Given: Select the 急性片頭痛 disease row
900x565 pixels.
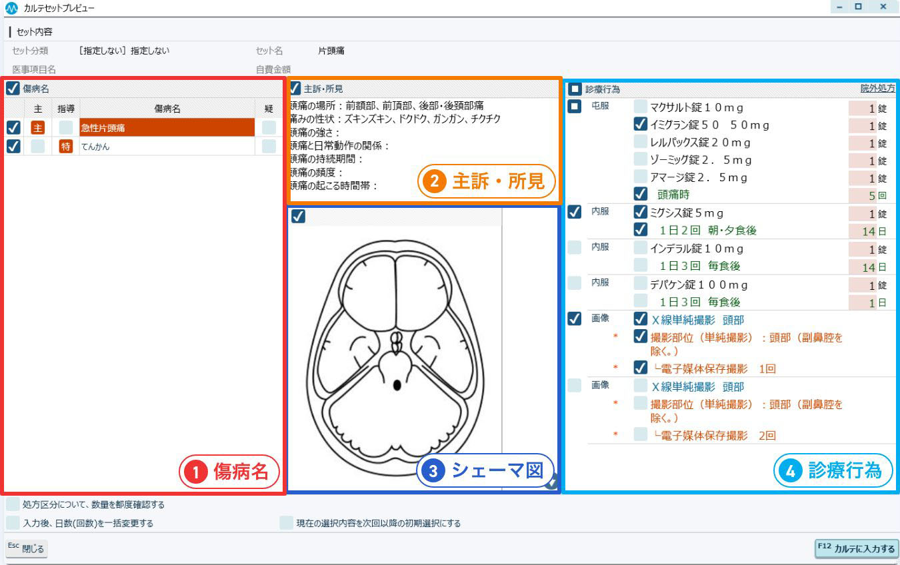Looking at the screenshot, I should pos(167,128).
